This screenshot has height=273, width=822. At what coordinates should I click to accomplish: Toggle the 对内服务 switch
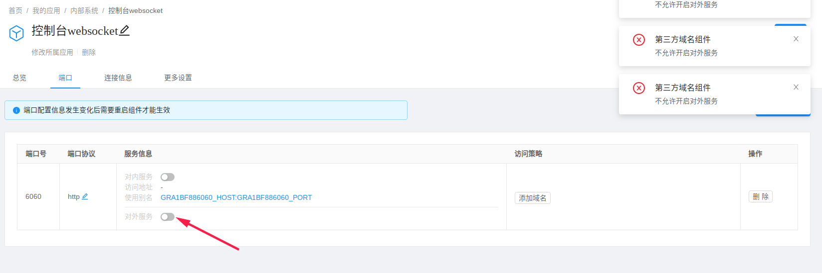(x=168, y=177)
